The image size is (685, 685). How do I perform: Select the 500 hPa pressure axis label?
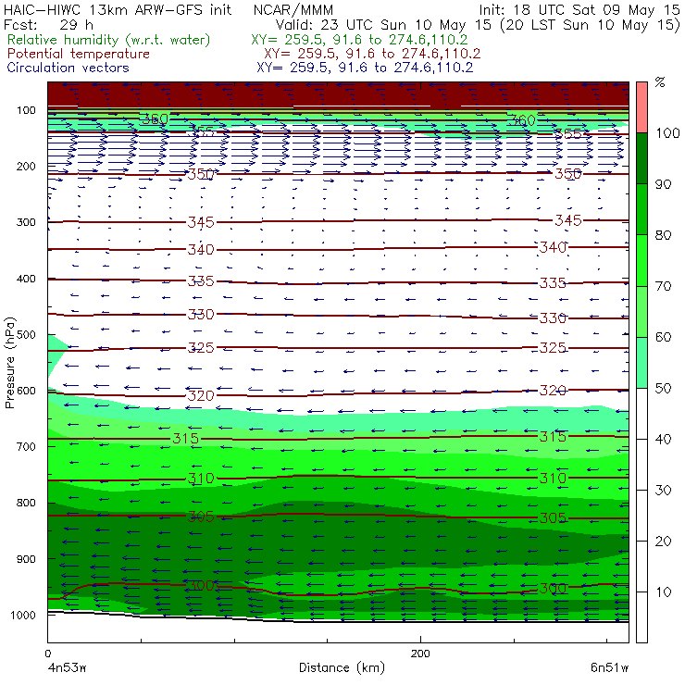(26, 334)
